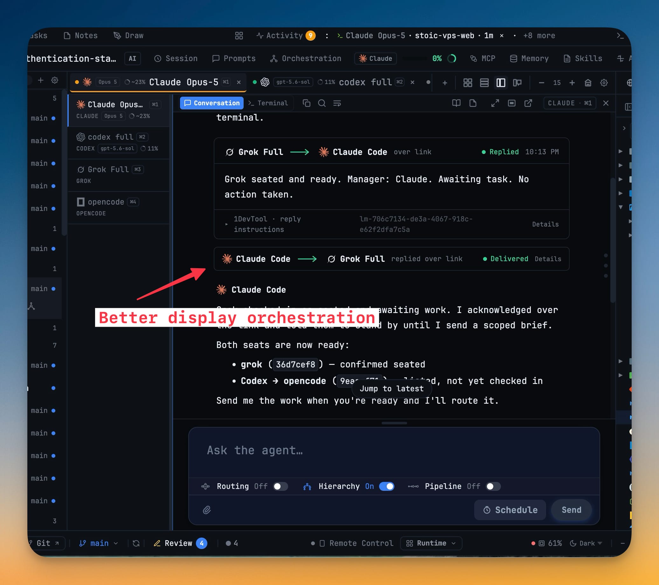The image size is (659, 585).
Task: Search within the conversation
Action: click(322, 103)
